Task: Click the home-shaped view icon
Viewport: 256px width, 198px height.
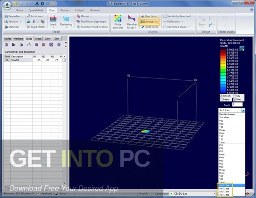Action: pyautogui.click(x=28, y=21)
